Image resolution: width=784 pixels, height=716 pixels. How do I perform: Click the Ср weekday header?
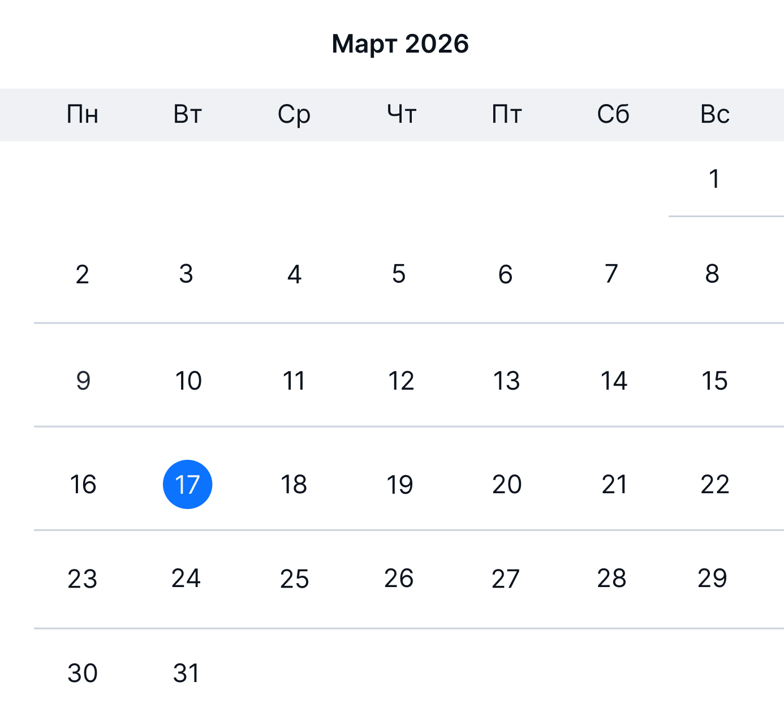tap(294, 114)
